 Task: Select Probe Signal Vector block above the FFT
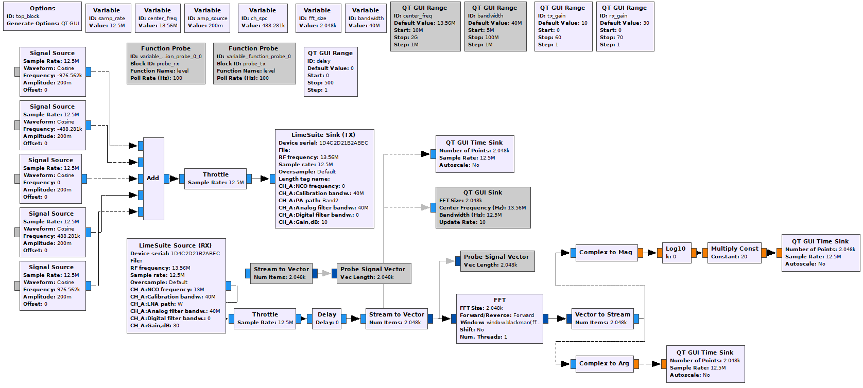pos(497,261)
